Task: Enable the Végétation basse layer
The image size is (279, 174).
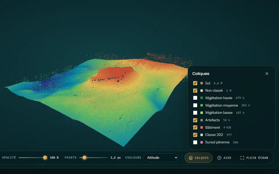Action: pyautogui.click(x=195, y=113)
